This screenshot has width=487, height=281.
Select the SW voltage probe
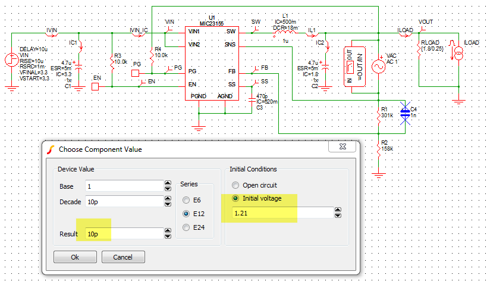[x=255, y=29]
